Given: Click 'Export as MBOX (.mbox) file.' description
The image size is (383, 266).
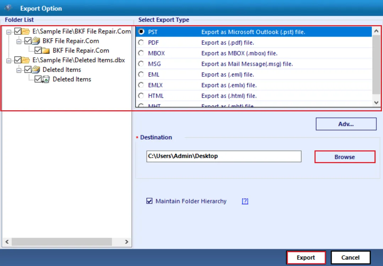Looking at the screenshot, I should 239,53.
